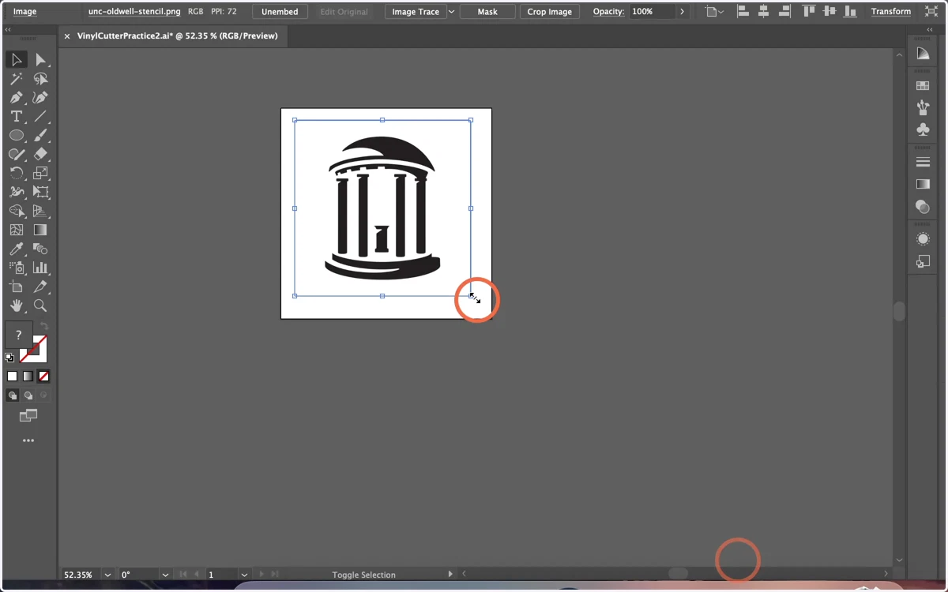Screen dimensions: 948x592
Task: Select the Shape Builder tool
Action: tap(17, 212)
